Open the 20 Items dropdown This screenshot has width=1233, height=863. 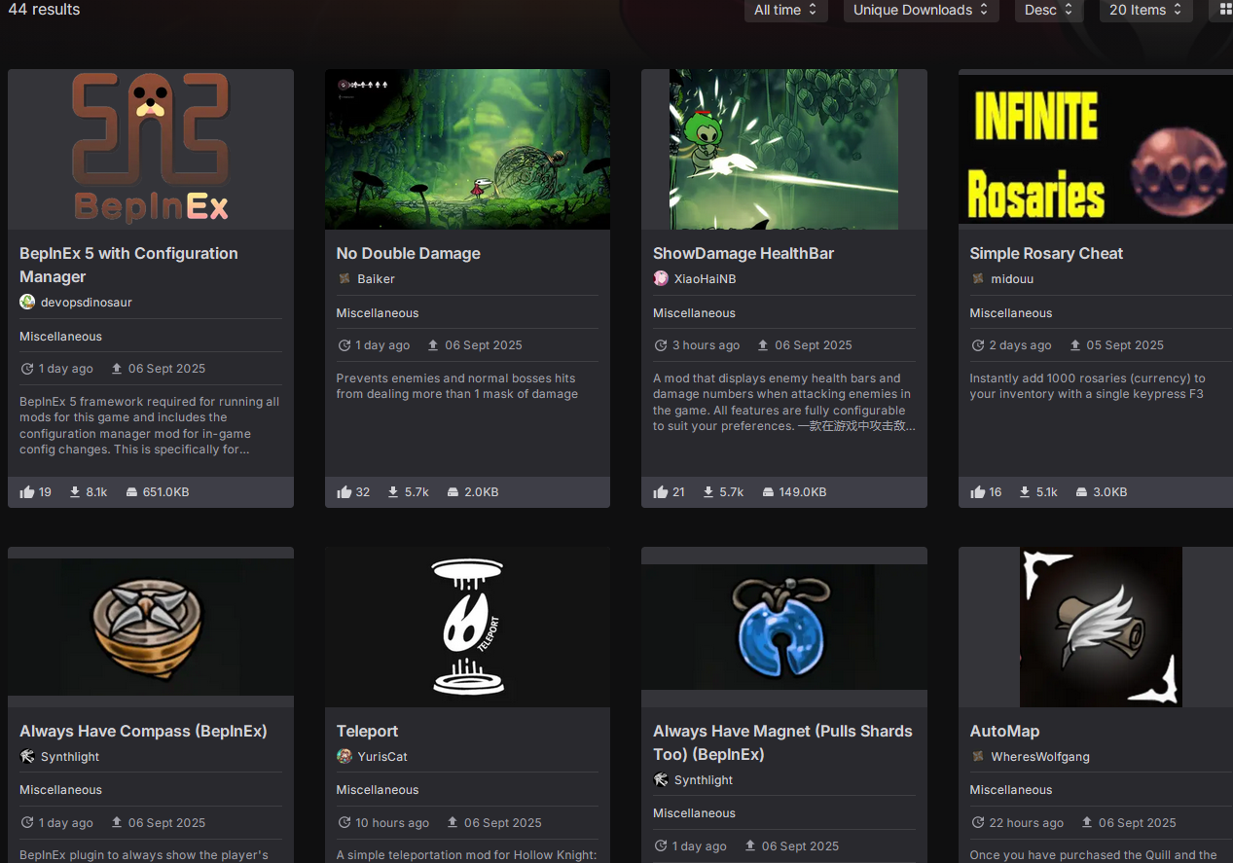coord(1146,10)
